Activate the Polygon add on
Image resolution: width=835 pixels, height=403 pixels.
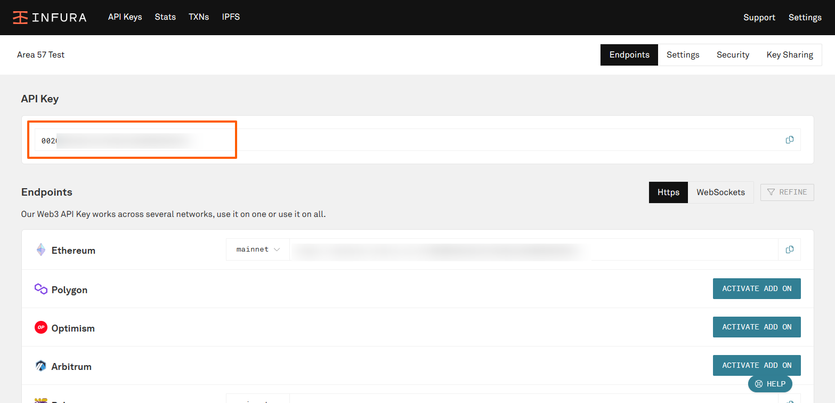coord(757,288)
